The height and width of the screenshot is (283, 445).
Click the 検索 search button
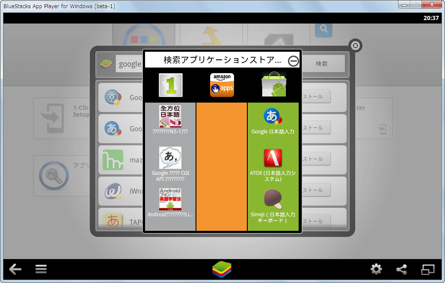pyautogui.click(x=322, y=64)
